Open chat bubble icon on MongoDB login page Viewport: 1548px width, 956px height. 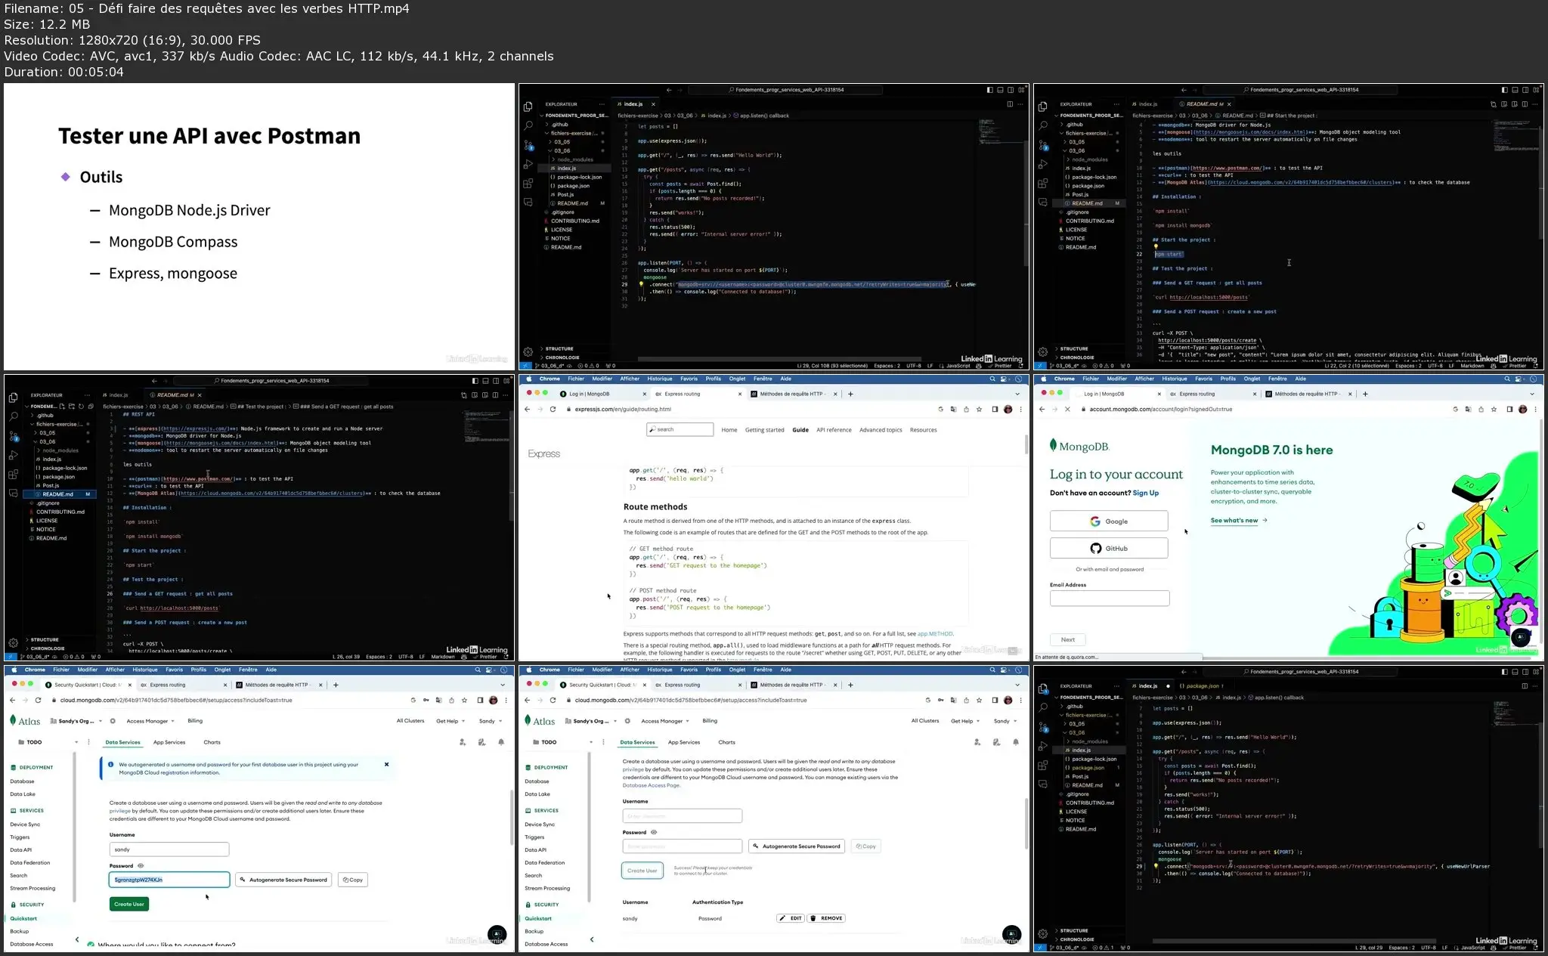(1520, 637)
